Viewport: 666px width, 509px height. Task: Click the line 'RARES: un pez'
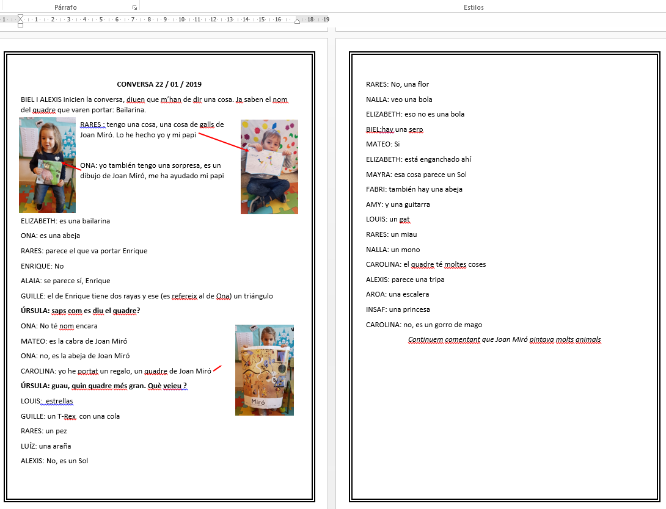point(44,431)
